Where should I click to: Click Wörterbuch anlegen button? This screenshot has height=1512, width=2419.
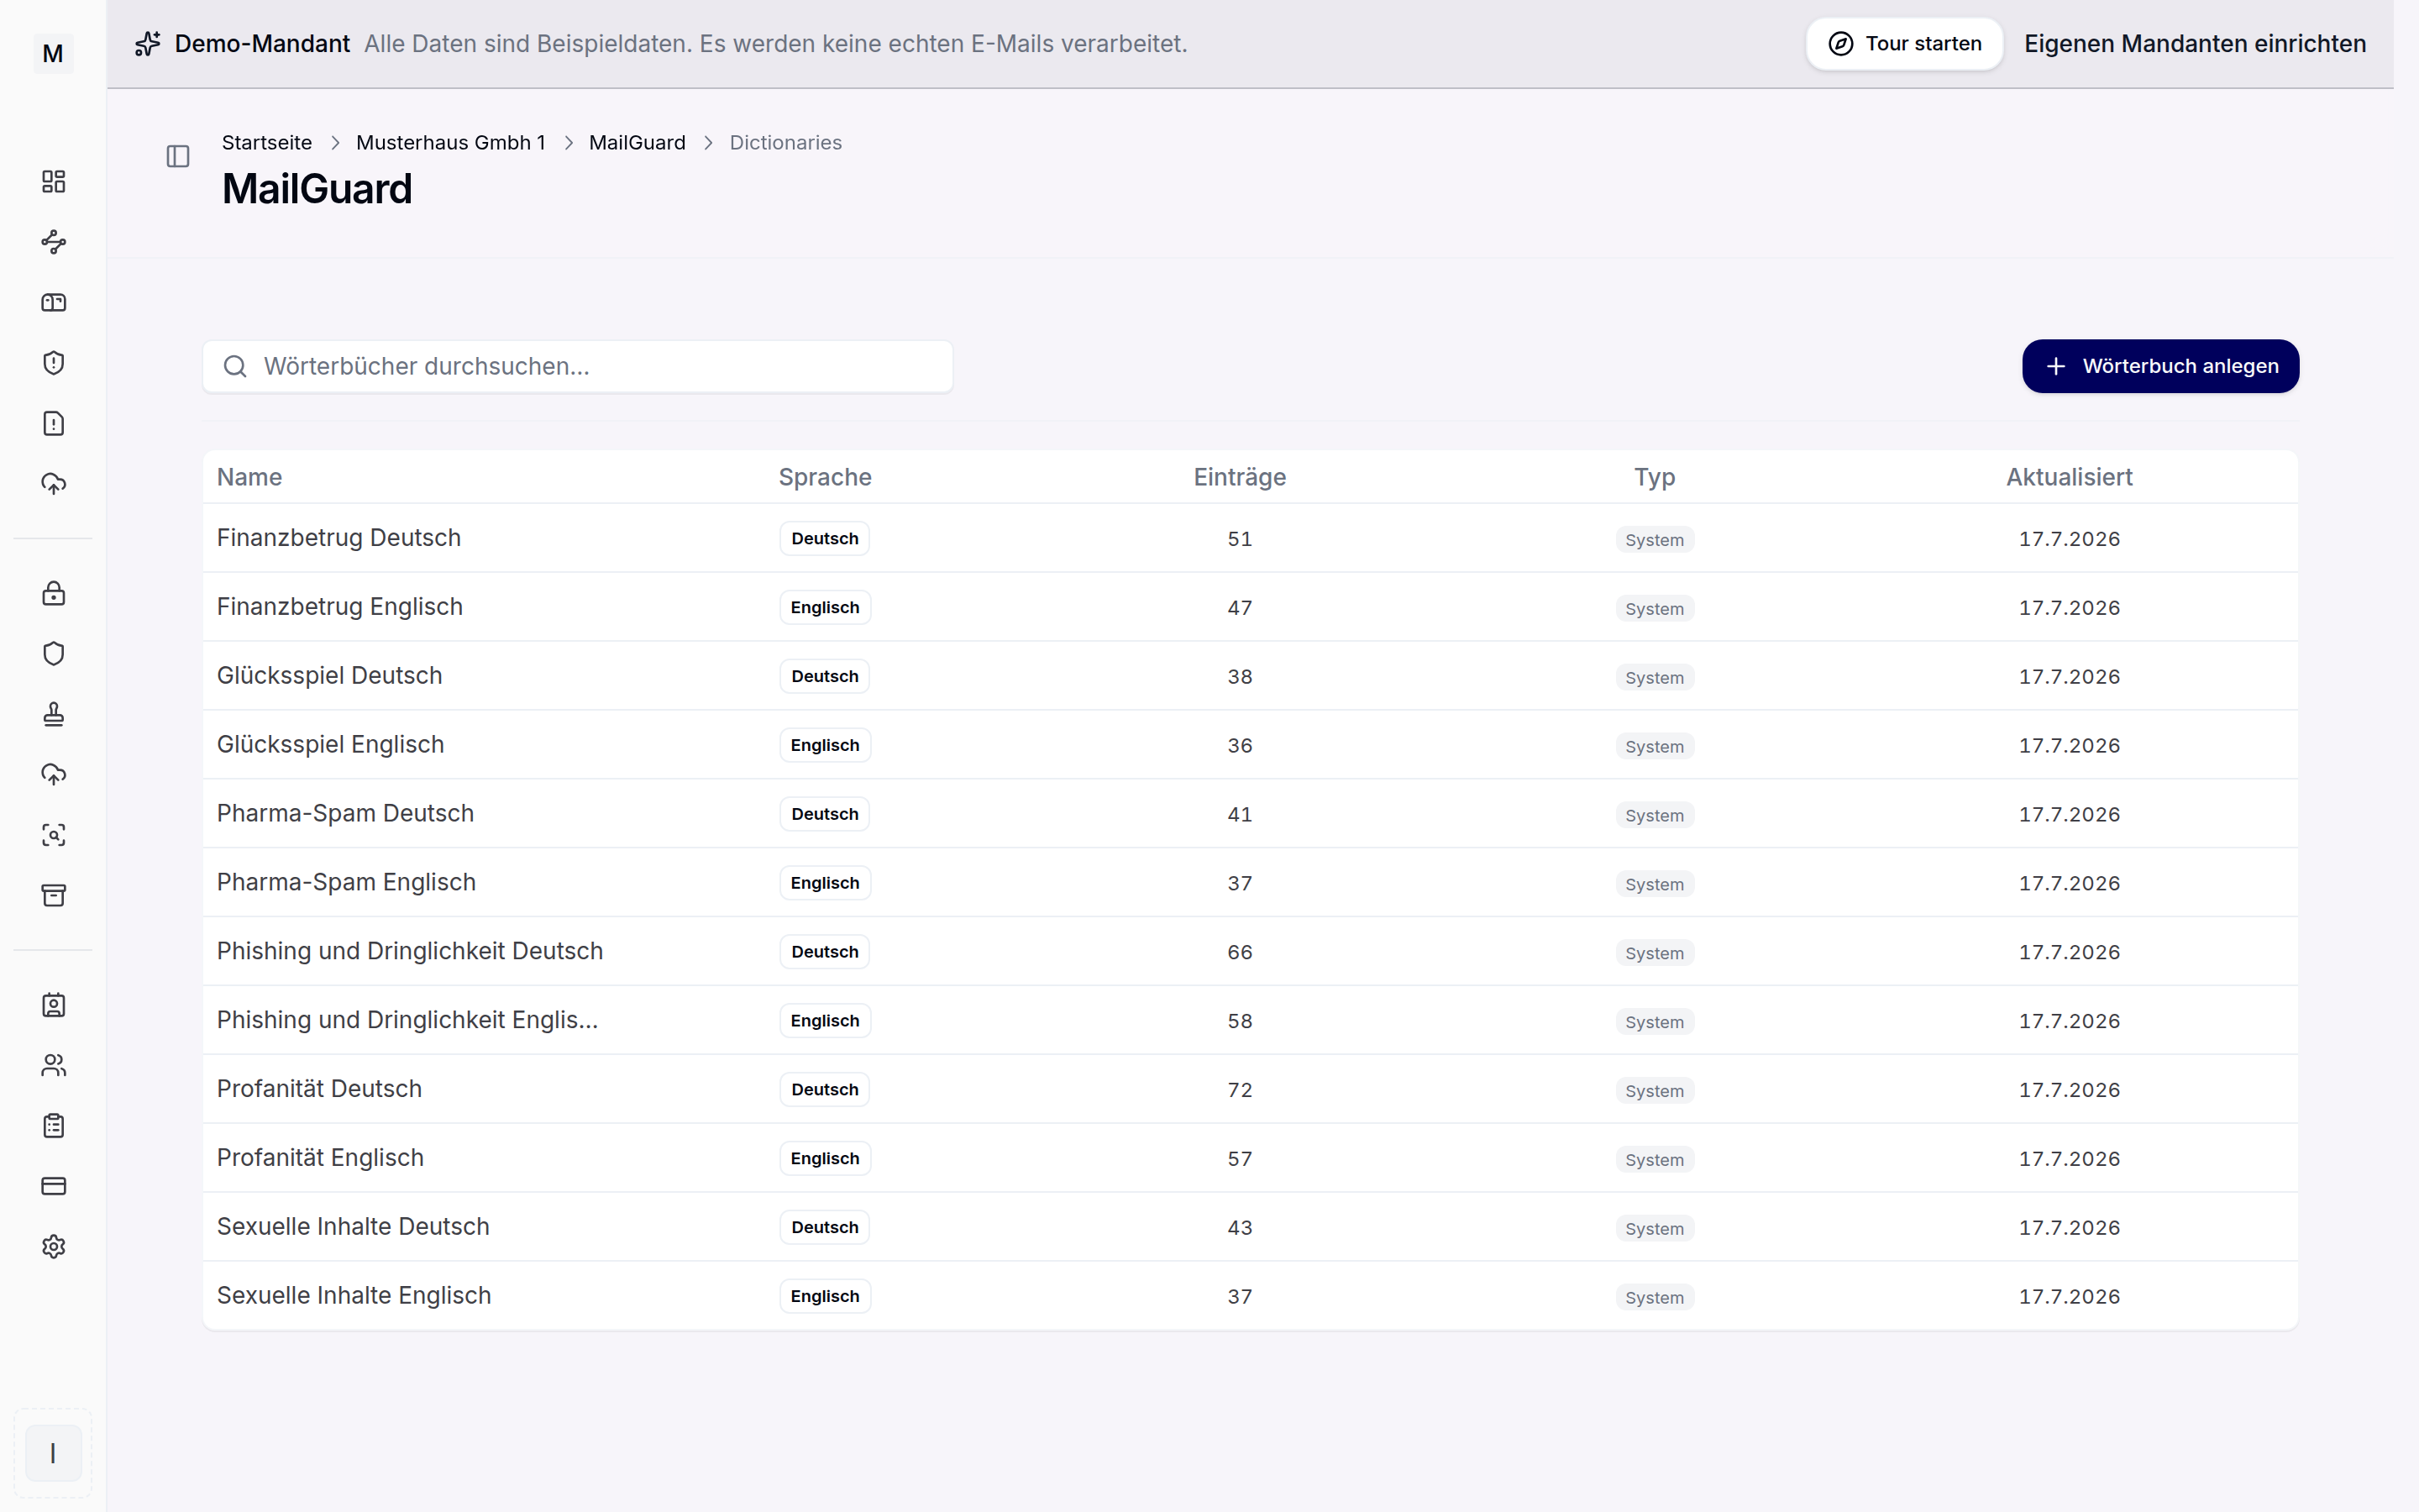[x=2160, y=366]
